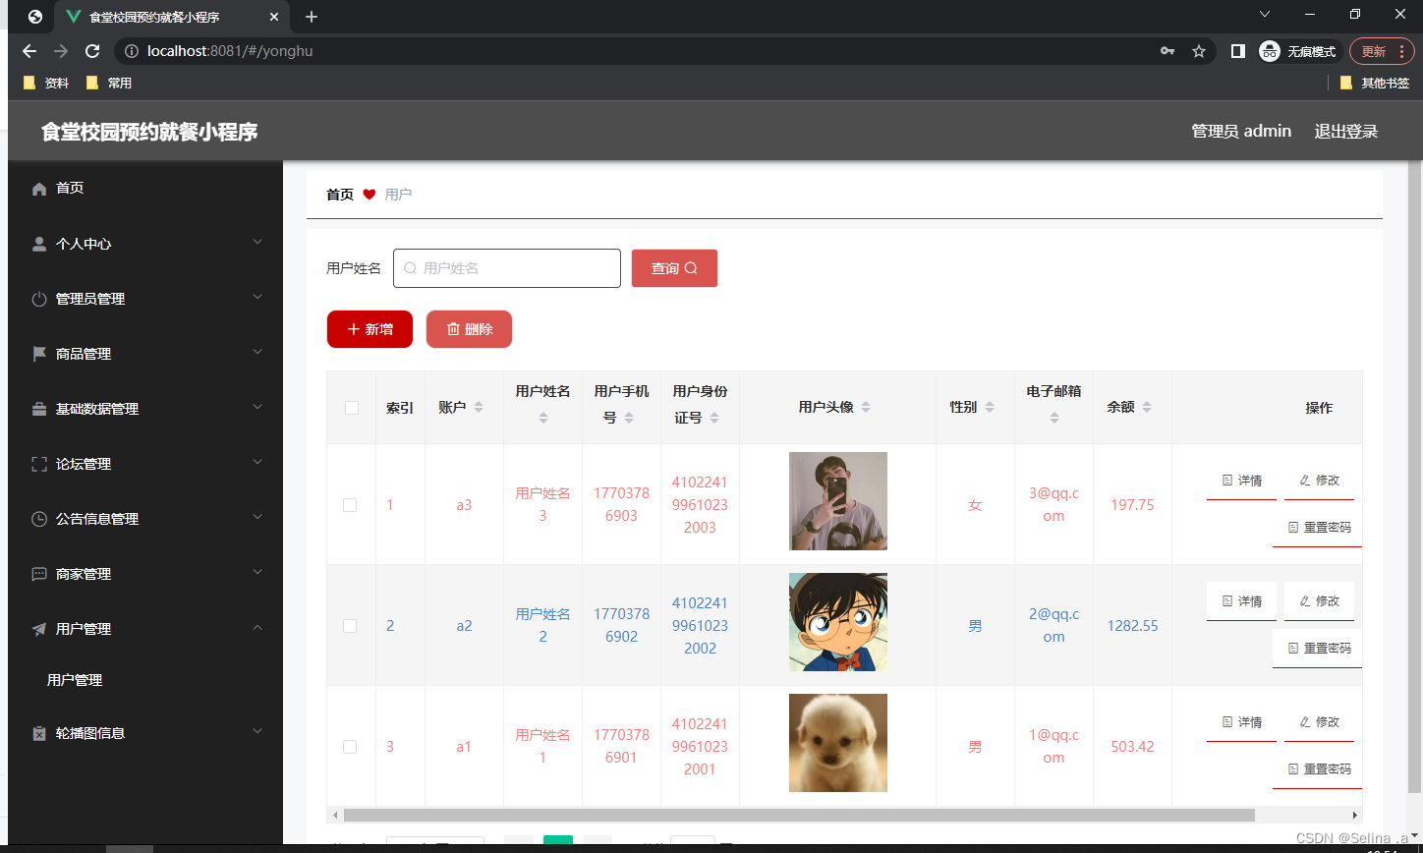The height and width of the screenshot is (853, 1423).
Task: Click the power icon next to 管理员管理
Action: [39, 299]
